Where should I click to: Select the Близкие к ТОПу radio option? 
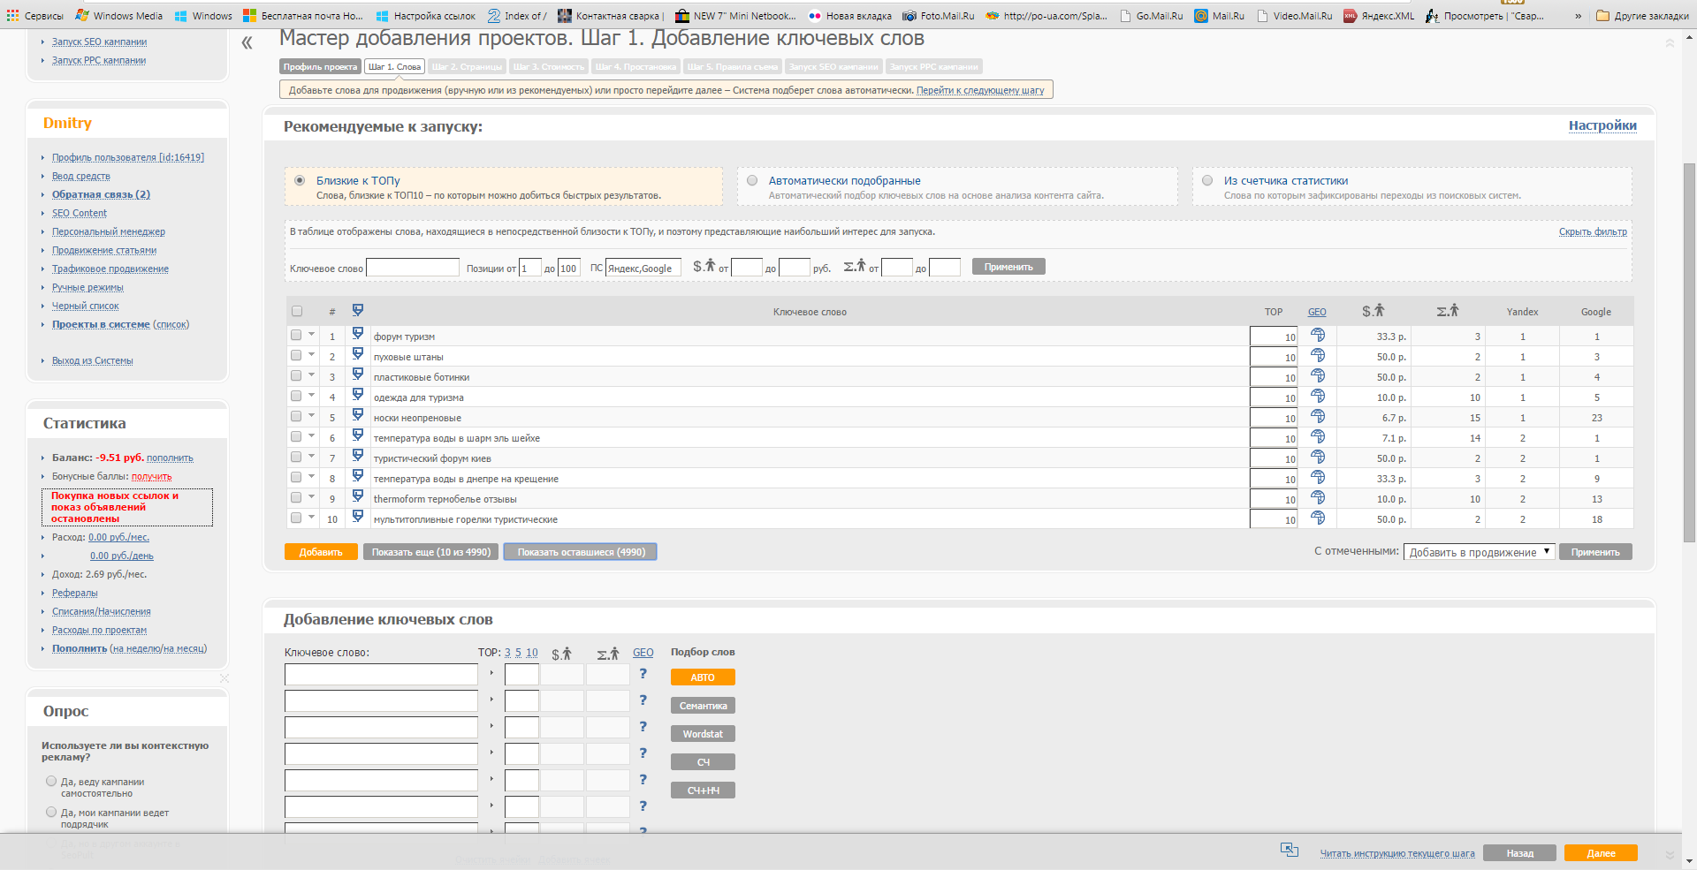pyautogui.click(x=300, y=180)
